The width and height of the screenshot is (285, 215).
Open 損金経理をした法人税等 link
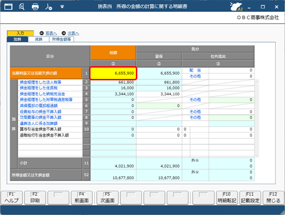[41, 82]
